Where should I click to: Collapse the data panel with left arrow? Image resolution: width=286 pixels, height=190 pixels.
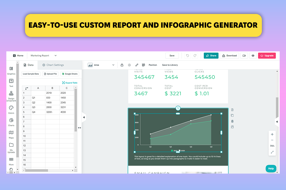click(x=84, y=117)
